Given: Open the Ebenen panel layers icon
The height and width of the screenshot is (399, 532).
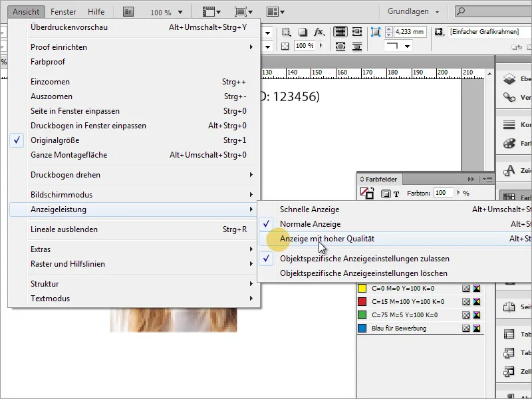Looking at the screenshot, I should click(x=509, y=78).
